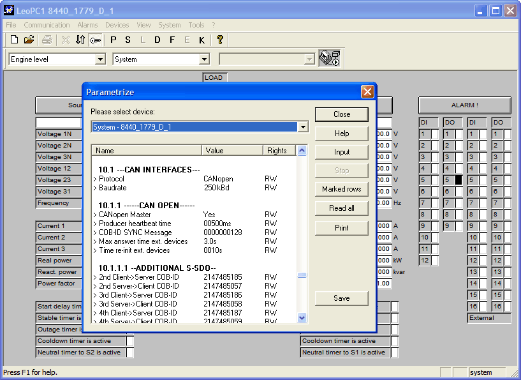
Task: Click indicator beside right Cooldown timer is active
Action: (x=394, y=341)
